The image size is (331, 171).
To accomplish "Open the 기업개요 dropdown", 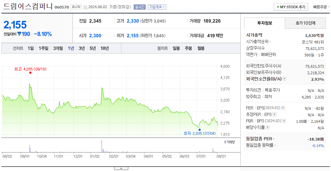I will coord(157,7).
